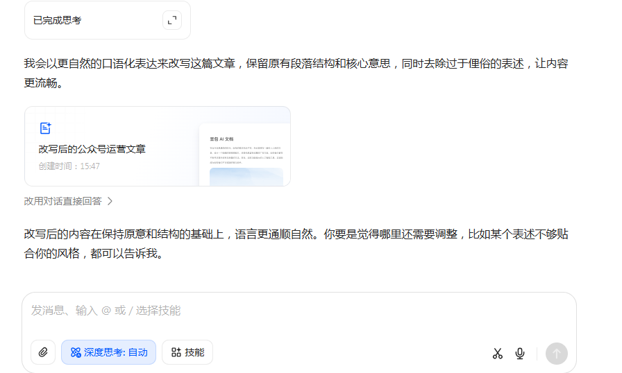Click the 技能 grid icon
The width and height of the screenshot is (622, 373).
[x=176, y=352]
